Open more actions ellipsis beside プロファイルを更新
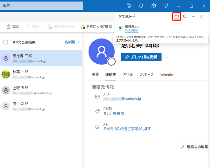Screen dimensions: 210x167 click(166, 57)
